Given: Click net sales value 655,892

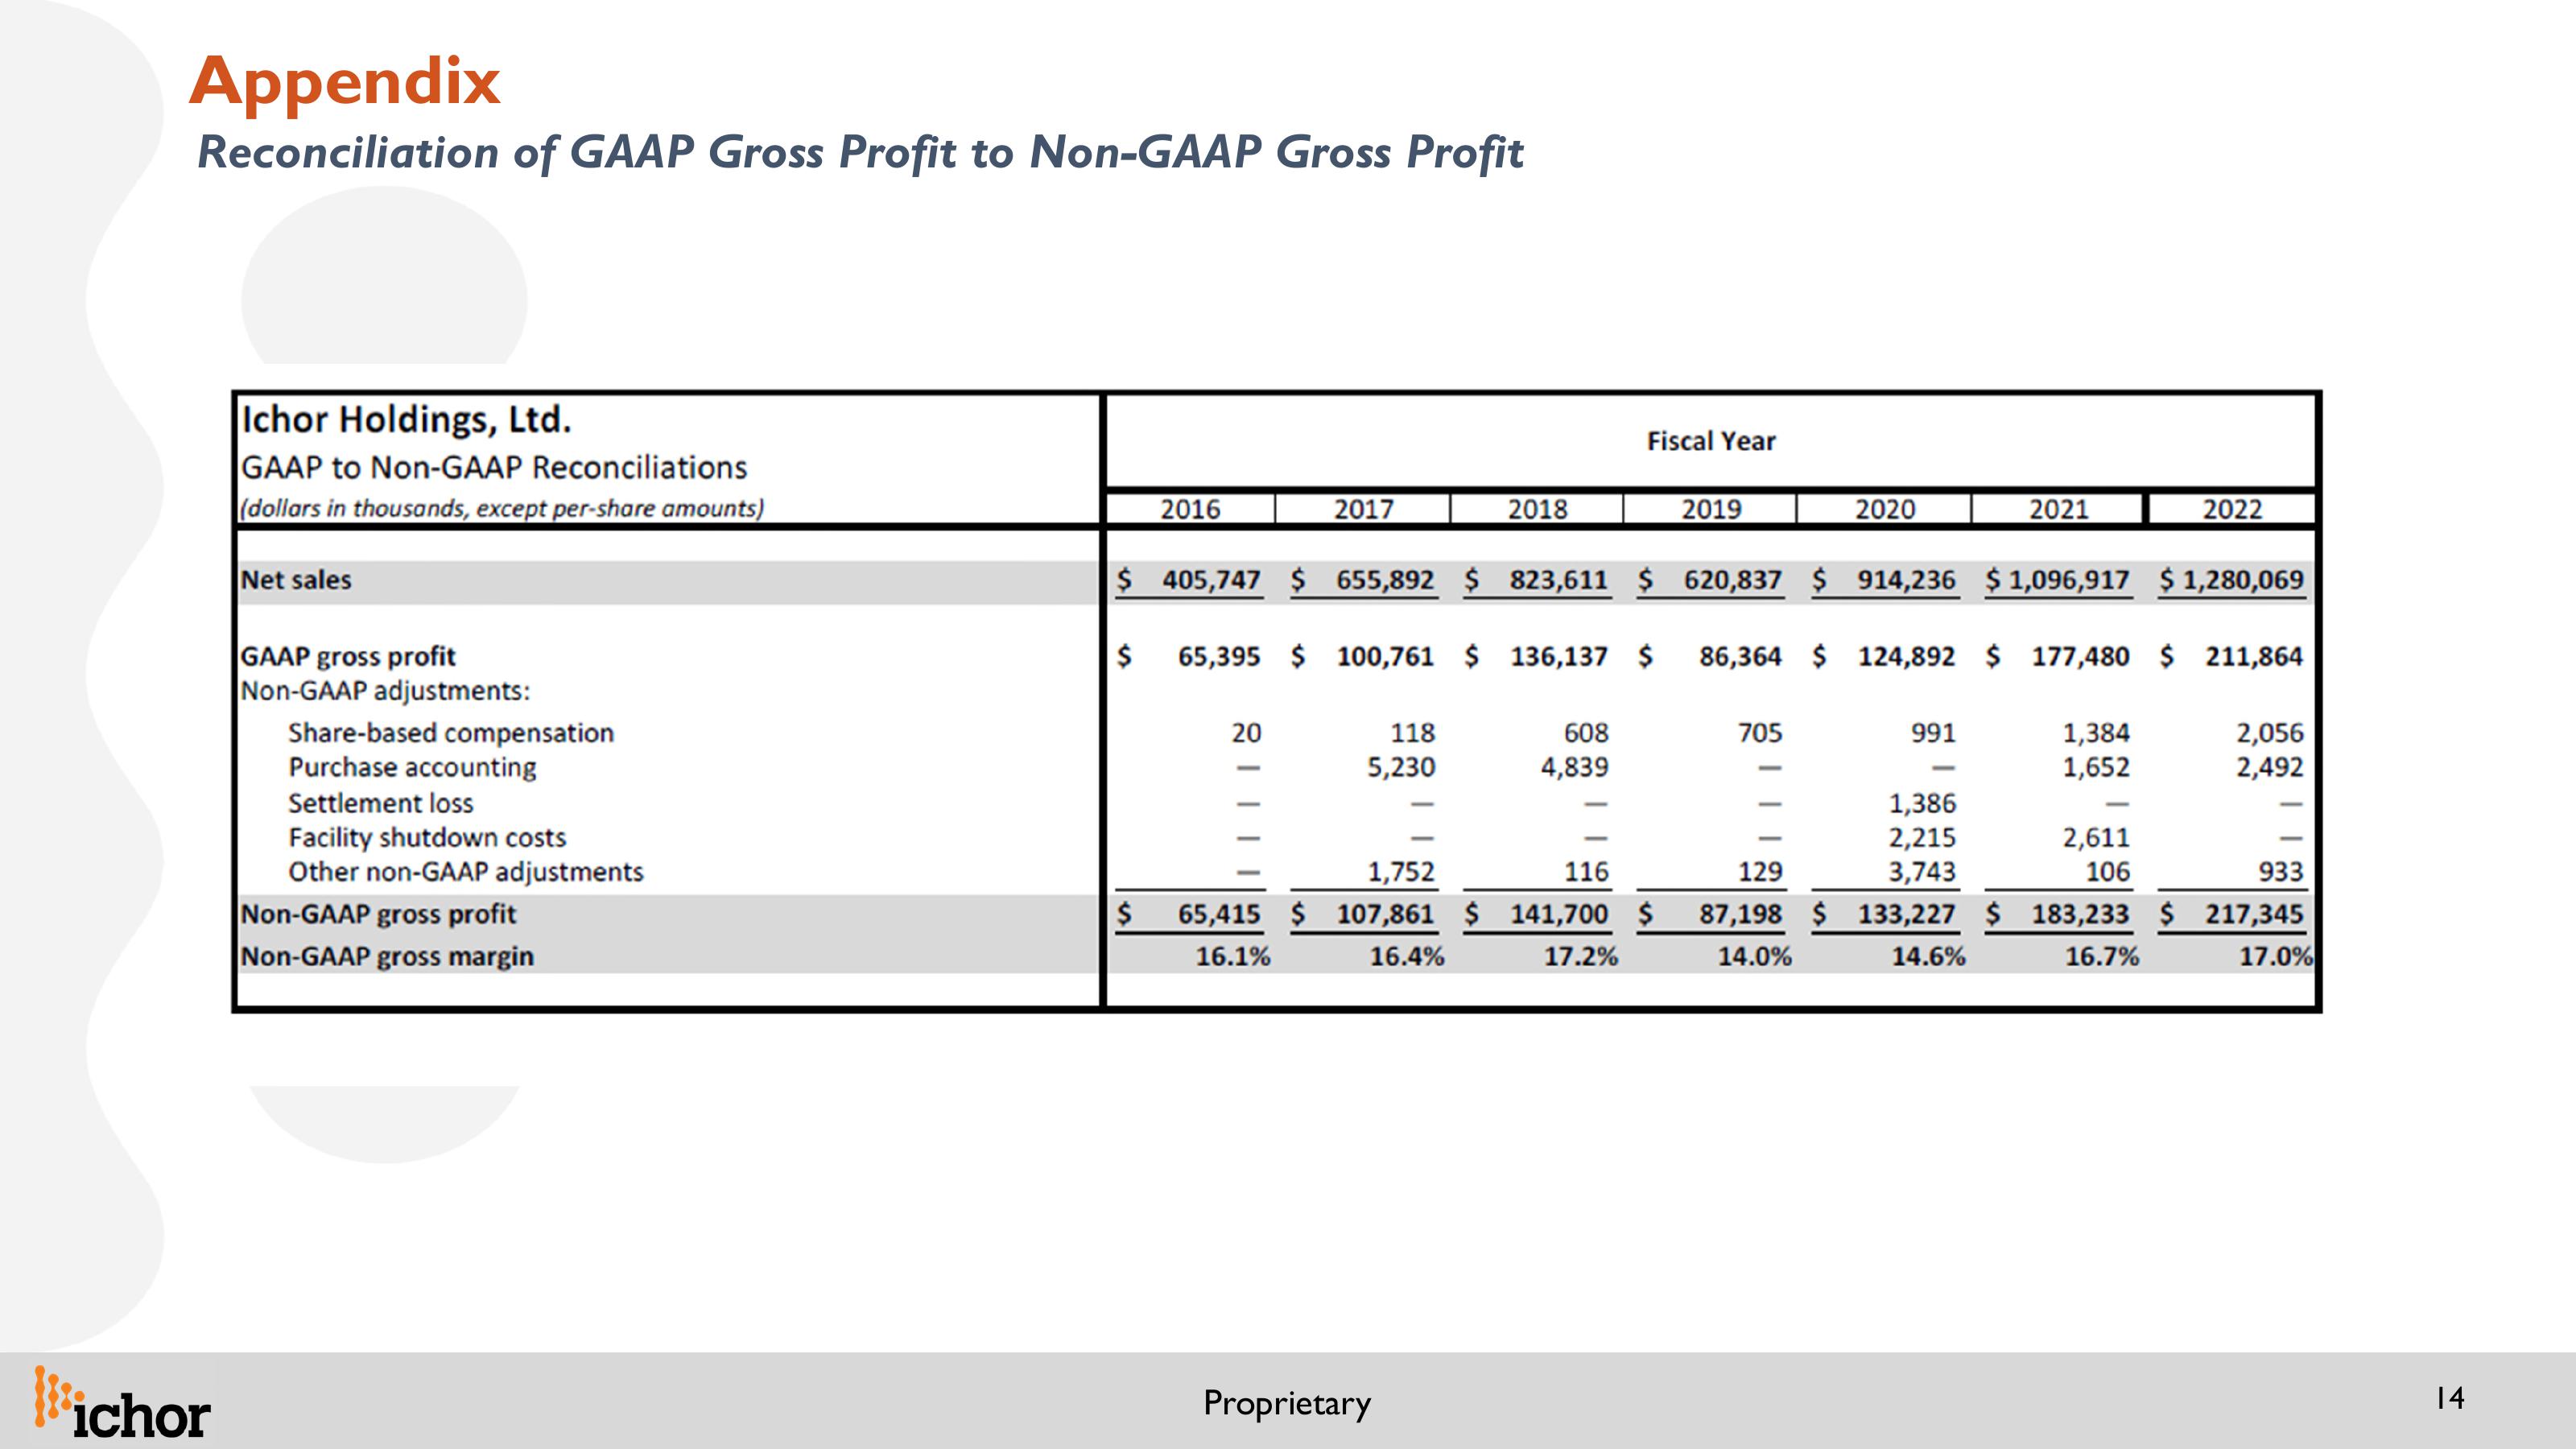Looking at the screenshot, I should point(1385,580).
